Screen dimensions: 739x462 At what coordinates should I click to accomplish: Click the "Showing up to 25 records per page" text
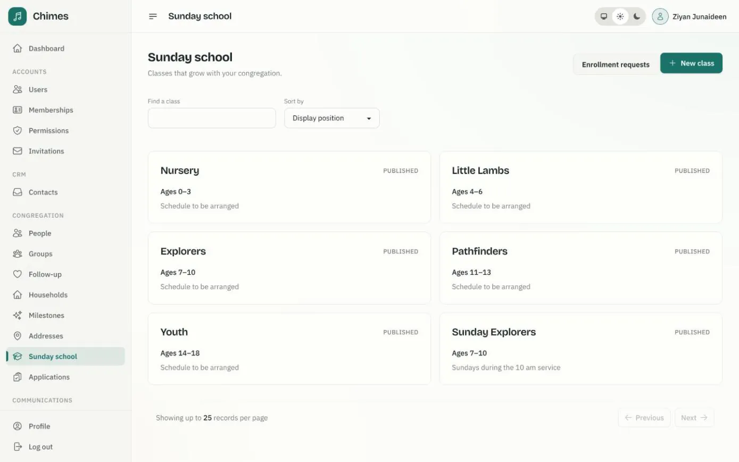click(x=212, y=418)
